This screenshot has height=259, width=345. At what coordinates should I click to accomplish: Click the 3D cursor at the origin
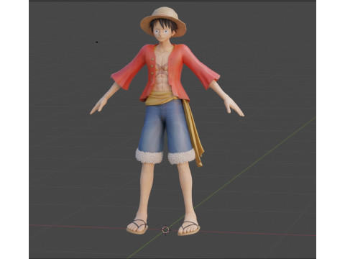(165, 230)
